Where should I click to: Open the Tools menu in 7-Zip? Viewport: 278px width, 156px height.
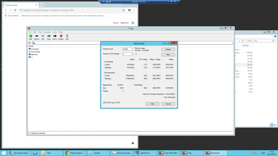point(55,32)
